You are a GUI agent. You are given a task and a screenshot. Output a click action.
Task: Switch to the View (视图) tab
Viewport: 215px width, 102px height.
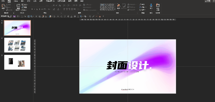[76, 1]
